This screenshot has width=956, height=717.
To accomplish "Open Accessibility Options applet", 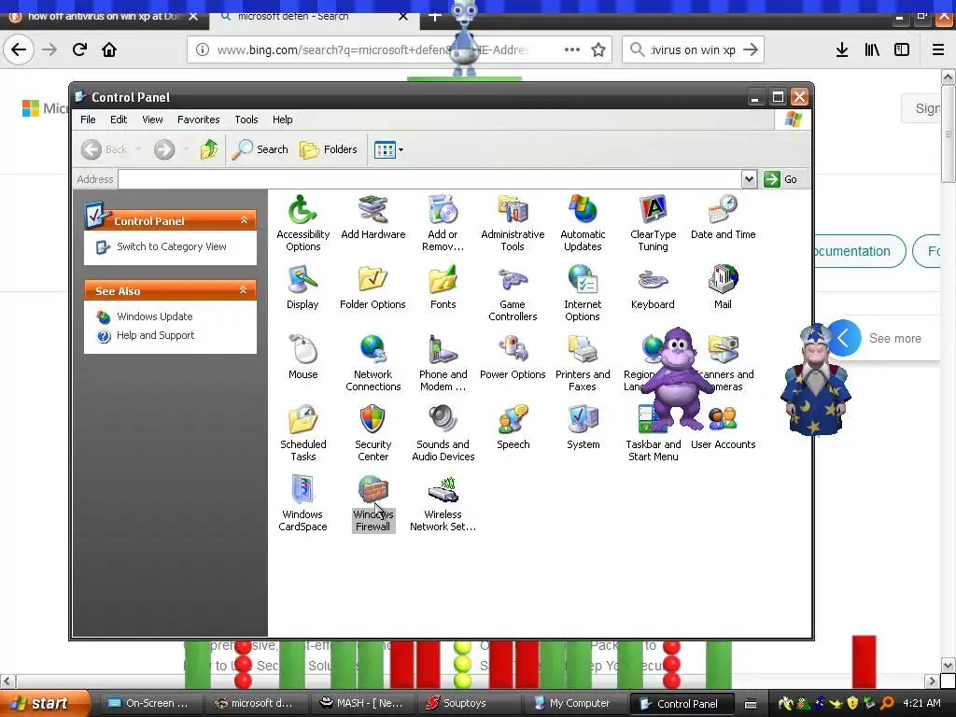I will [303, 222].
